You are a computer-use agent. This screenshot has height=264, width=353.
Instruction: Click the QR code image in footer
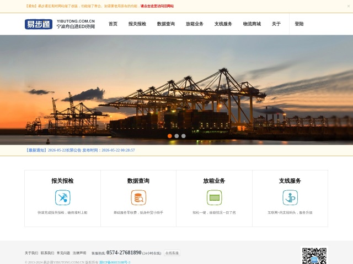(314, 255)
